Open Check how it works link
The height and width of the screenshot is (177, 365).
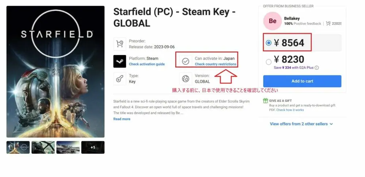290,110
